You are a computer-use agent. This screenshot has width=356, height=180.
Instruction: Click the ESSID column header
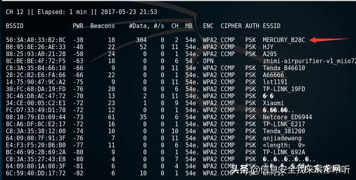(271, 26)
